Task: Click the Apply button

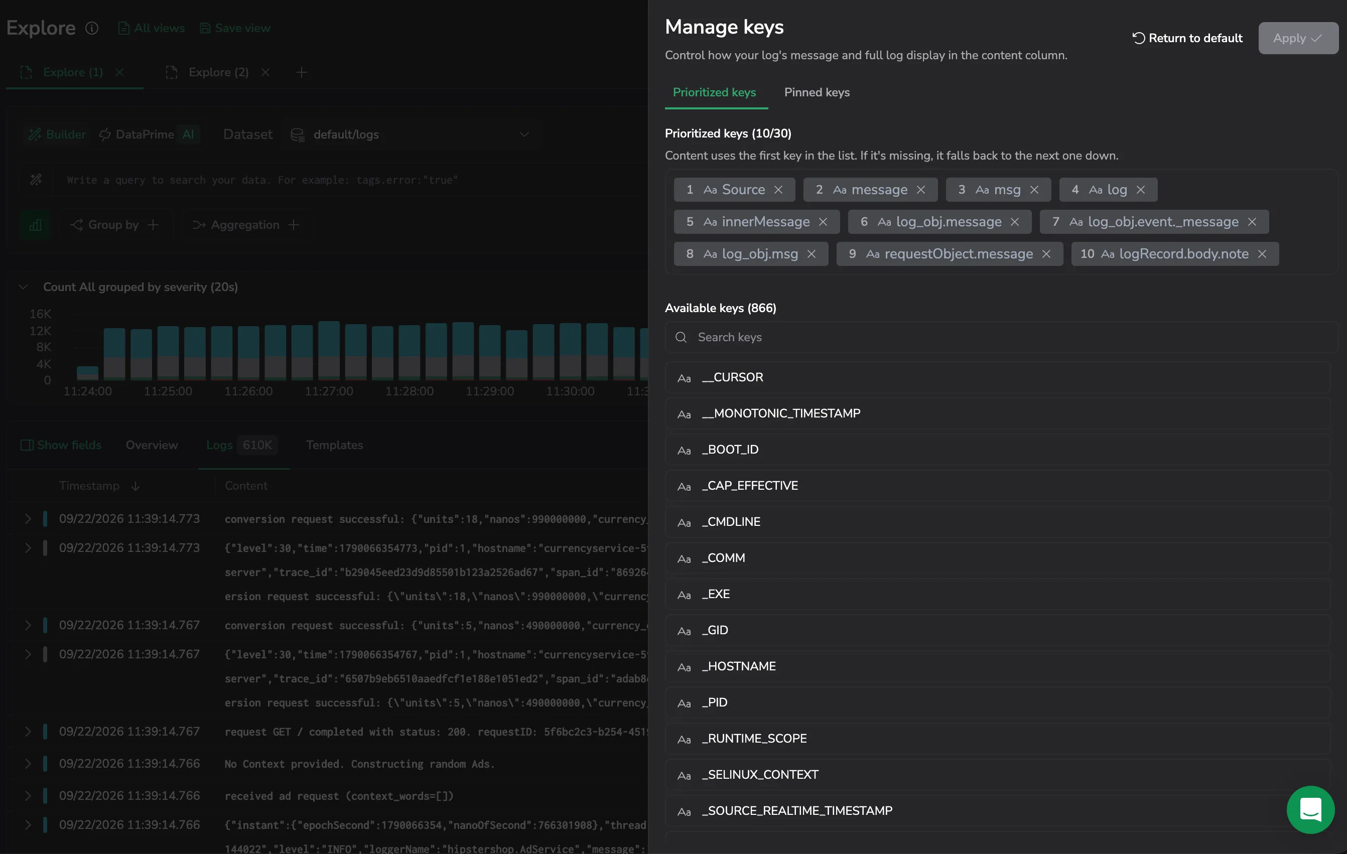Action: (1298, 38)
